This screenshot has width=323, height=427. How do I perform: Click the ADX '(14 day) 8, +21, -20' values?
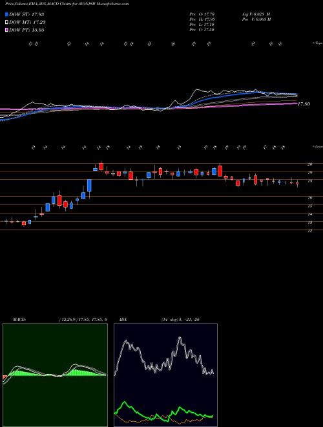[180, 320]
